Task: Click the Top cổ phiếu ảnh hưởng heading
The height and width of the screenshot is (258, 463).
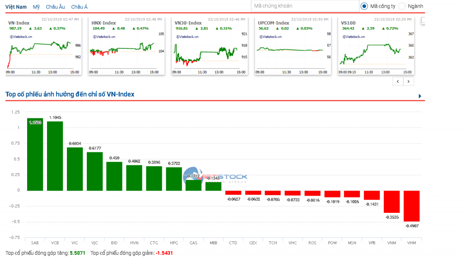Action: coord(70,94)
